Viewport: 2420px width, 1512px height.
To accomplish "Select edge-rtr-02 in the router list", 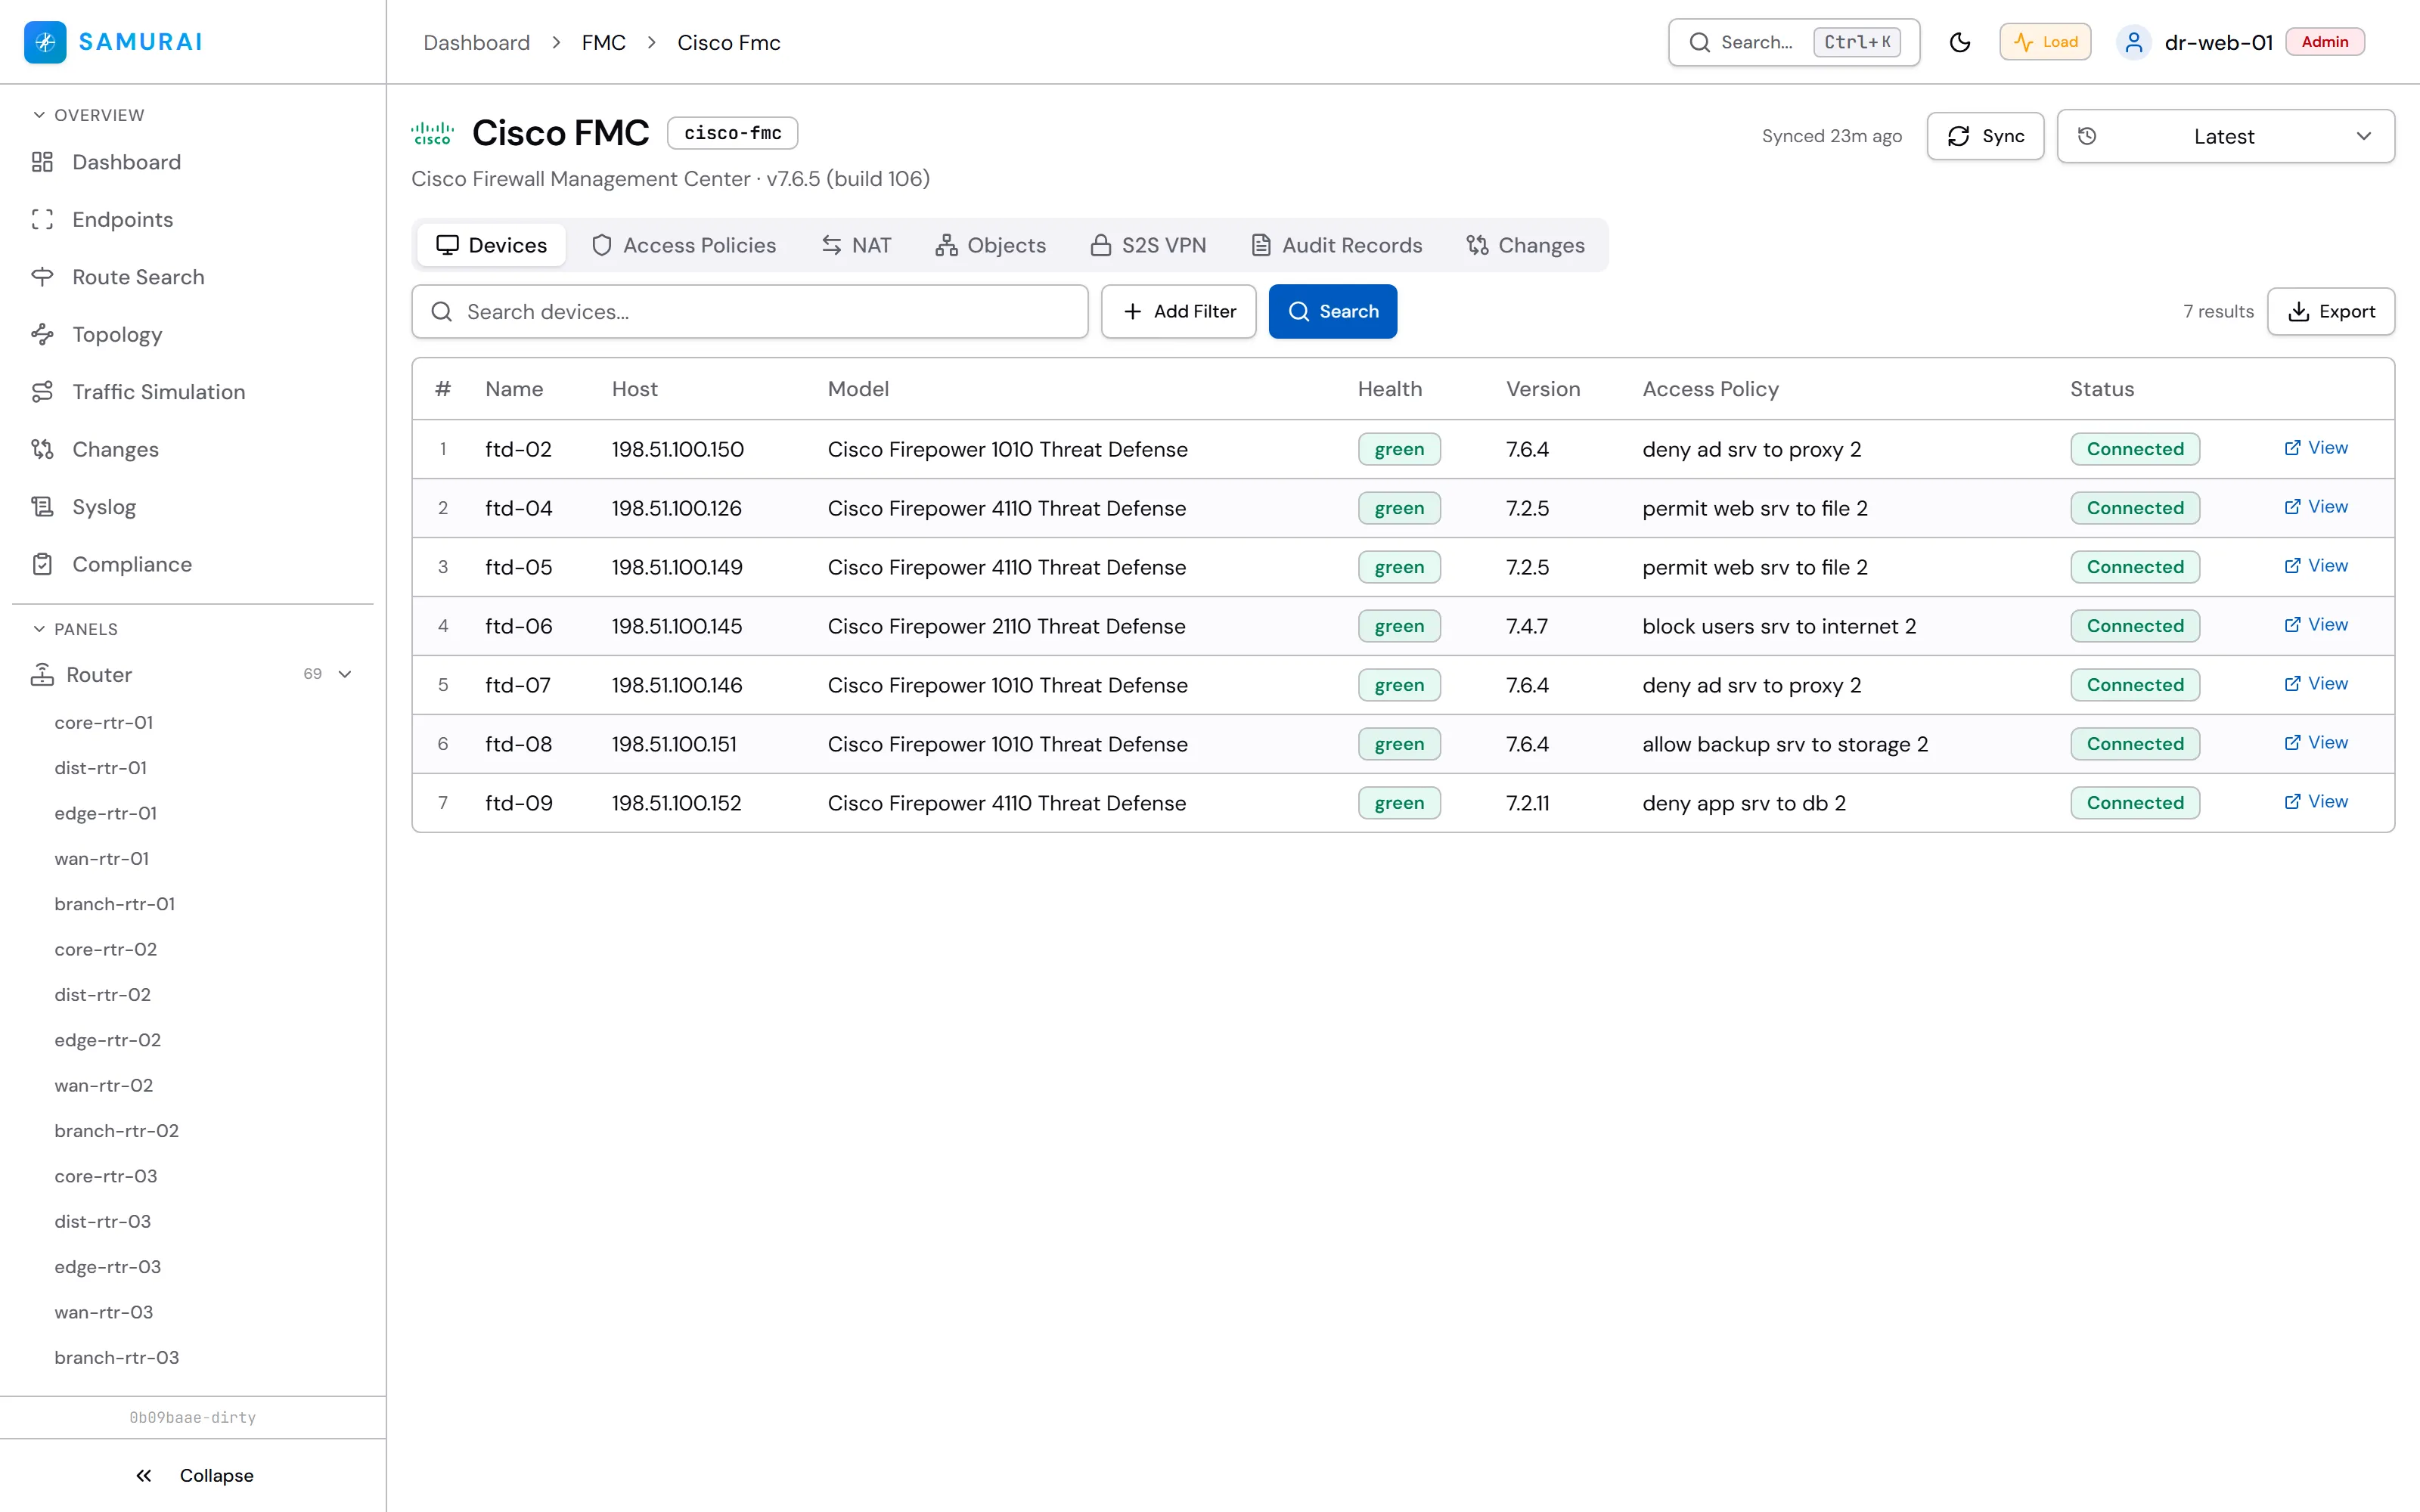I will click(x=108, y=1040).
